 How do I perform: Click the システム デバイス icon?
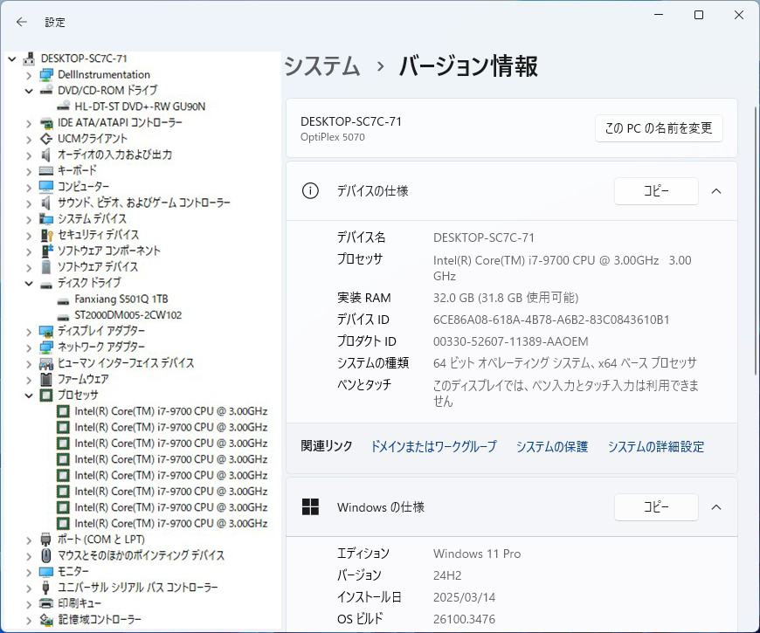coord(46,219)
